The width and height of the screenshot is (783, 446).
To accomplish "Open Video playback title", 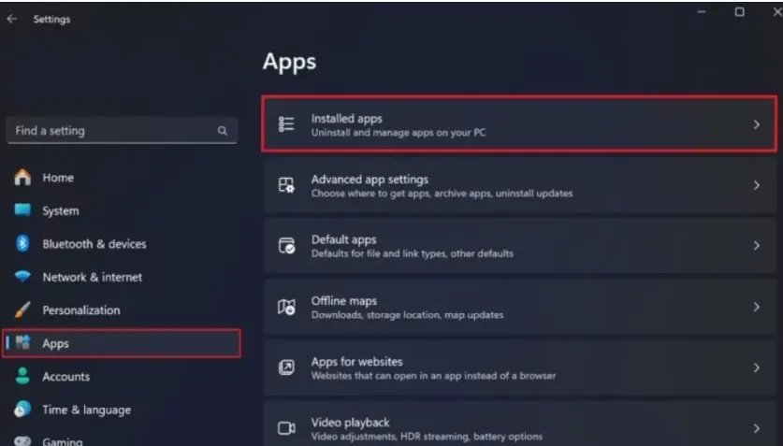I will click(x=350, y=422).
